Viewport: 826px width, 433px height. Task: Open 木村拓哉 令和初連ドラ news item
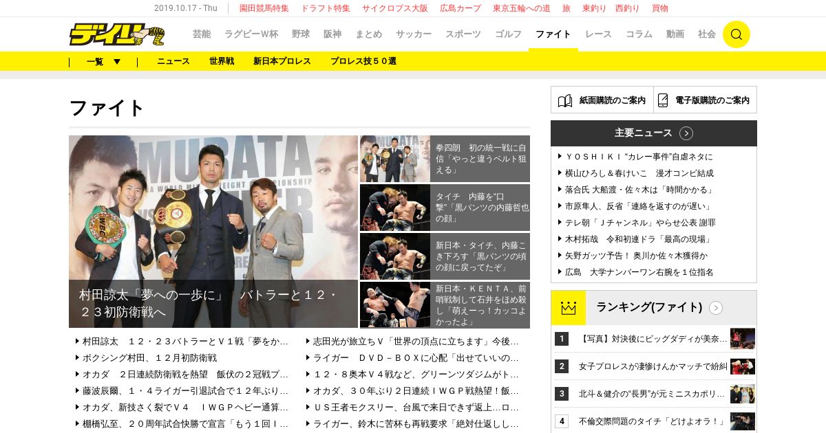[639, 239]
